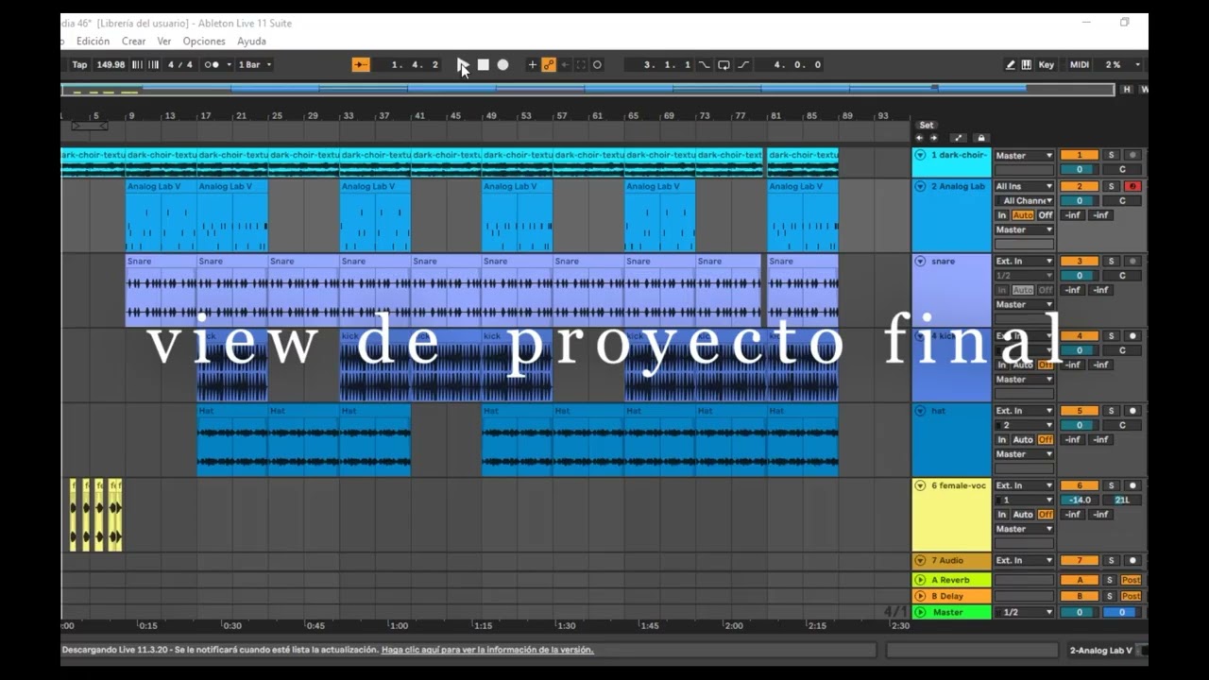This screenshot has height=680, width=1209.
Task: Jump to previous locator arrow
Action: (x=919, y=138)
